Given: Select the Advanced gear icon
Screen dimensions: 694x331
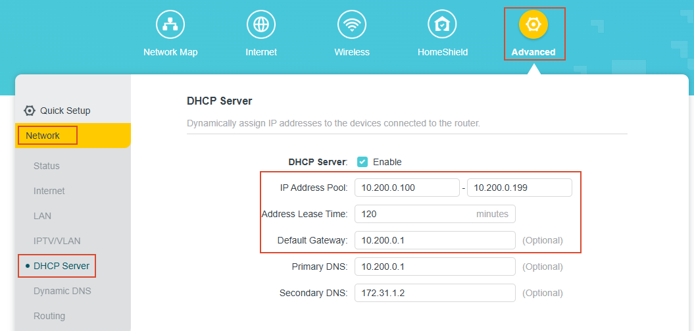Looking at the screenshot, I should (x=533, y=24).
